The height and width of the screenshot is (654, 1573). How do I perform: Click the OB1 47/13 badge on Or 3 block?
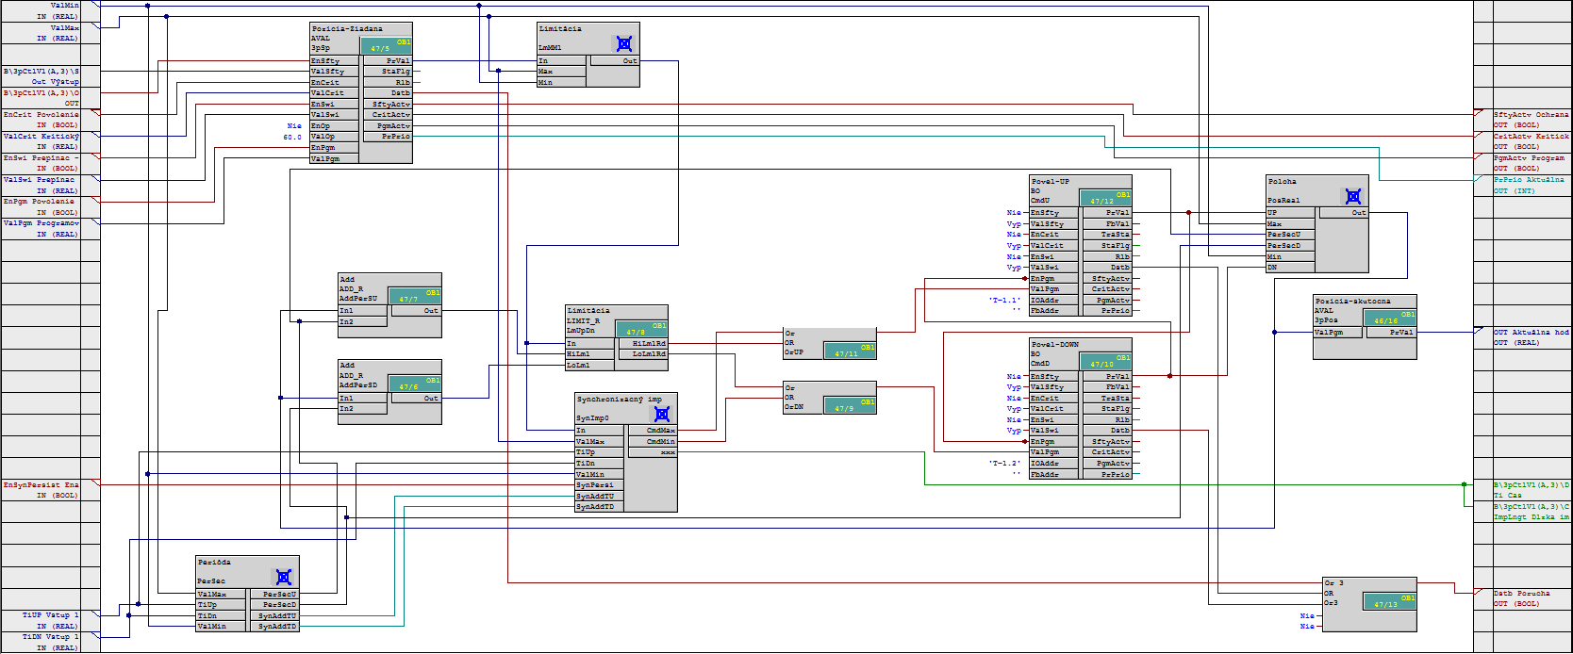(1390, 601)
